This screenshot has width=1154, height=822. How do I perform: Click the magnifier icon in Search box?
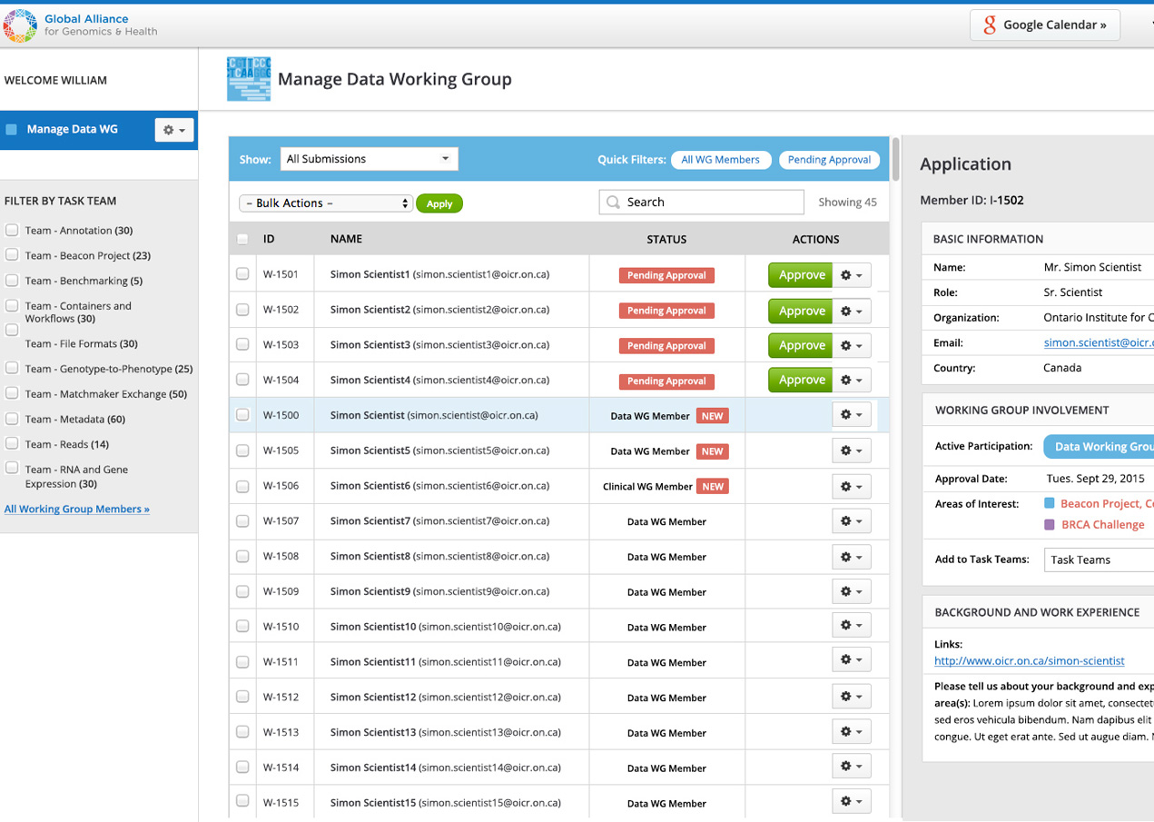point(614,203)
